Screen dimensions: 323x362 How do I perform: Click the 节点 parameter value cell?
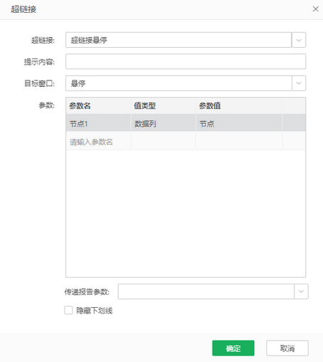[239, 123]
